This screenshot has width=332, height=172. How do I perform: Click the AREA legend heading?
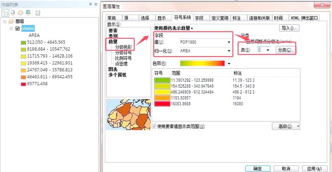point(34,35)
